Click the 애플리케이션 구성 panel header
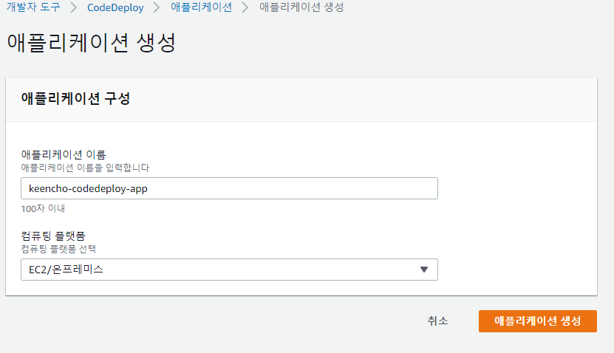 [x=76, y=99]
